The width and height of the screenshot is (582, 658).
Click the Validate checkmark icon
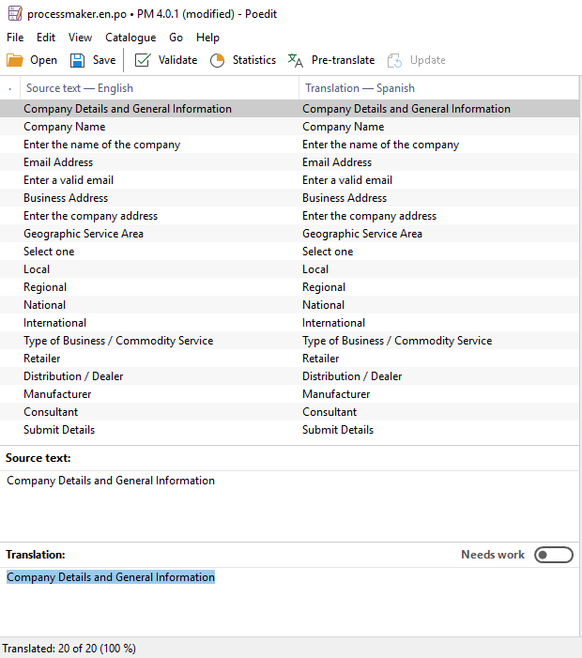[x=143, y=60]
